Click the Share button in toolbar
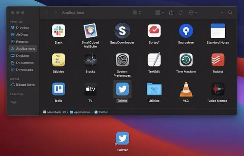Viewport: 244px width, 156px height. click(x=171, y=12)
